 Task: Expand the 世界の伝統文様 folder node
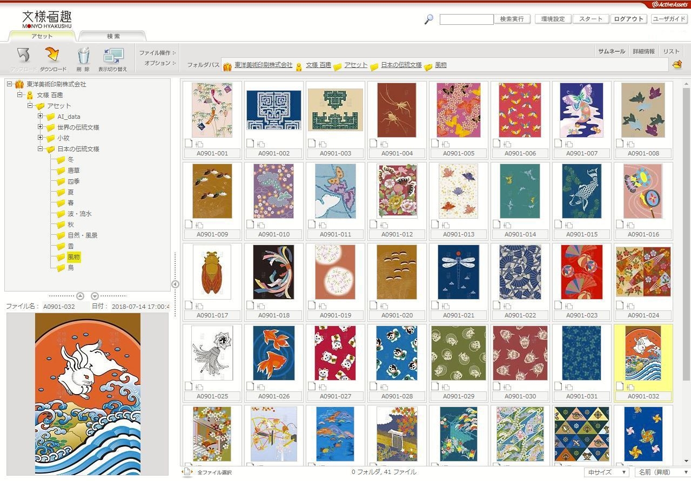pos(41,127)
